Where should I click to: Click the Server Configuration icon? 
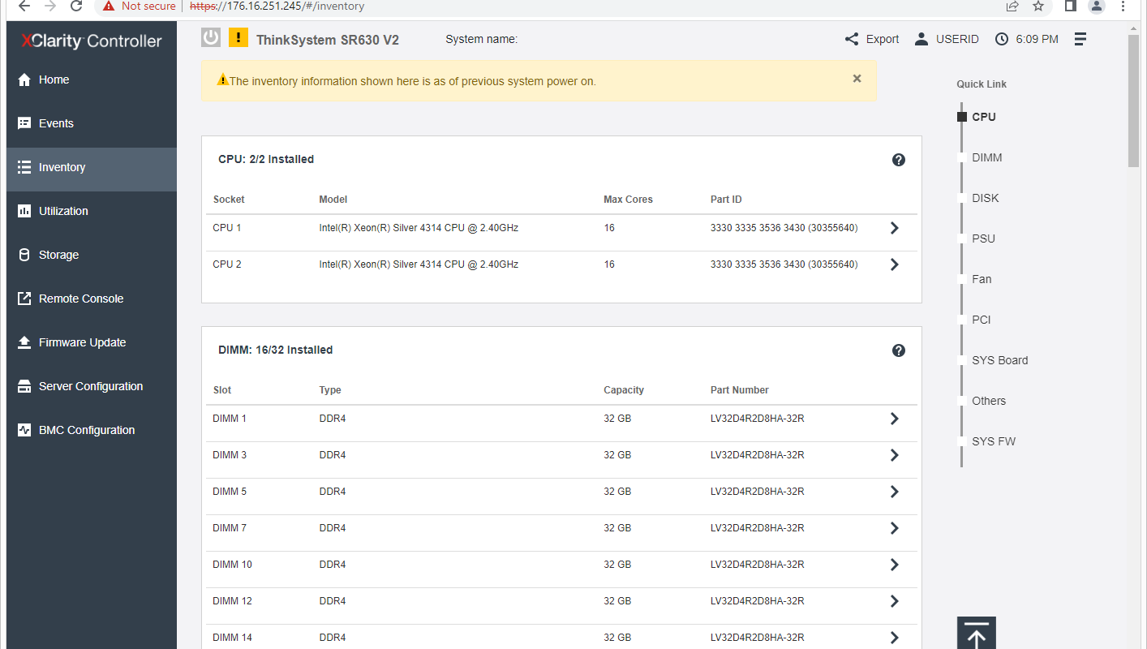coord(24,386)
